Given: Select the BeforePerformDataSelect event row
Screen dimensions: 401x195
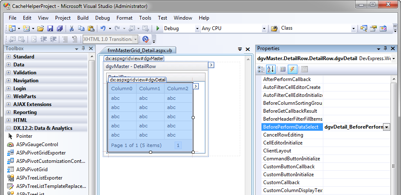Looking at the screenshot, I should (291, 127).
